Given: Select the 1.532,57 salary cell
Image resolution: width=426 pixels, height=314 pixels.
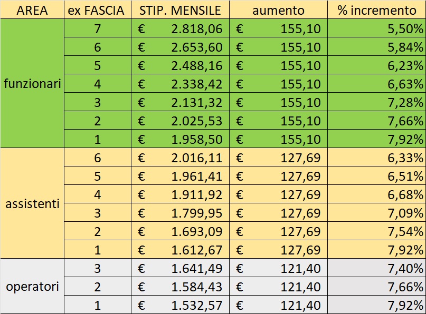Looking at the screenshot, I should 180,305.
